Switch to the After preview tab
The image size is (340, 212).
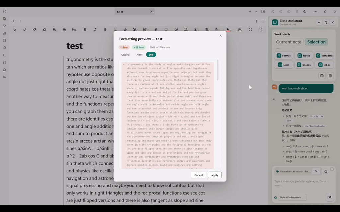tap(139, 55)
